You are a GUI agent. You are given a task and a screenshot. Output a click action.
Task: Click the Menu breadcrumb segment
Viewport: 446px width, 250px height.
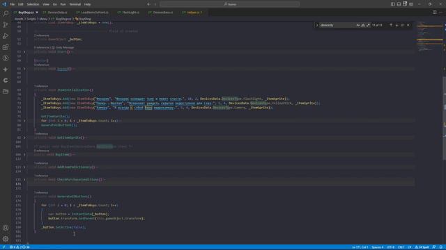click(x=43, y=19)
